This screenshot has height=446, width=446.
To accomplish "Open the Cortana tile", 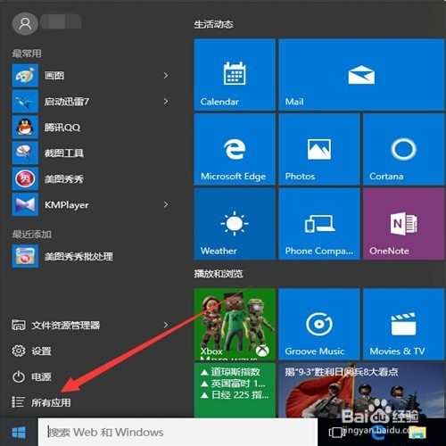I will click(x=403, y=149).
